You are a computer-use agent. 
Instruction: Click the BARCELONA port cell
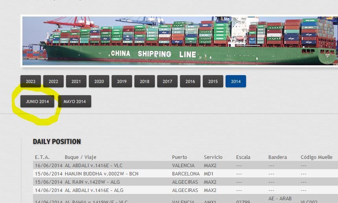coord(186,173)
